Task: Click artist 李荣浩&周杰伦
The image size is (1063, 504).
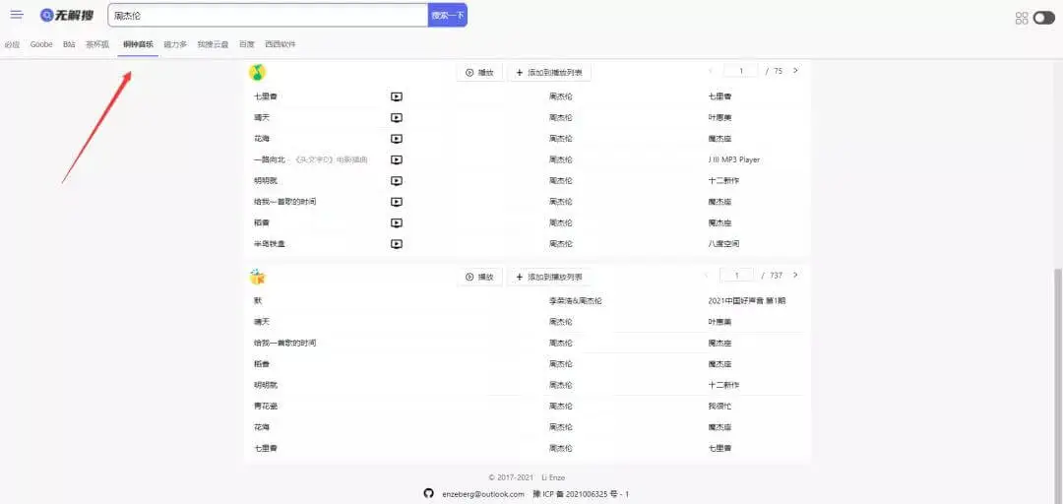Action: coord(575,300)
